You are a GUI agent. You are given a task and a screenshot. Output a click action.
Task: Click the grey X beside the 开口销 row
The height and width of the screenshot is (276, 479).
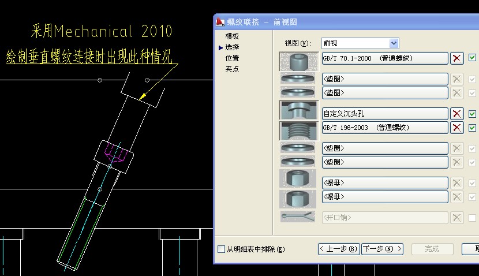[x=456, y=218]
